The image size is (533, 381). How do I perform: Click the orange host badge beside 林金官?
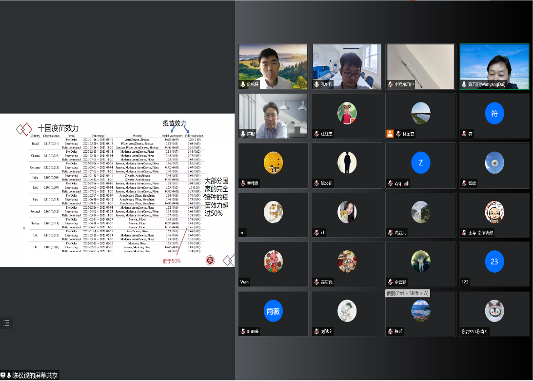click(x=390, y=134)
